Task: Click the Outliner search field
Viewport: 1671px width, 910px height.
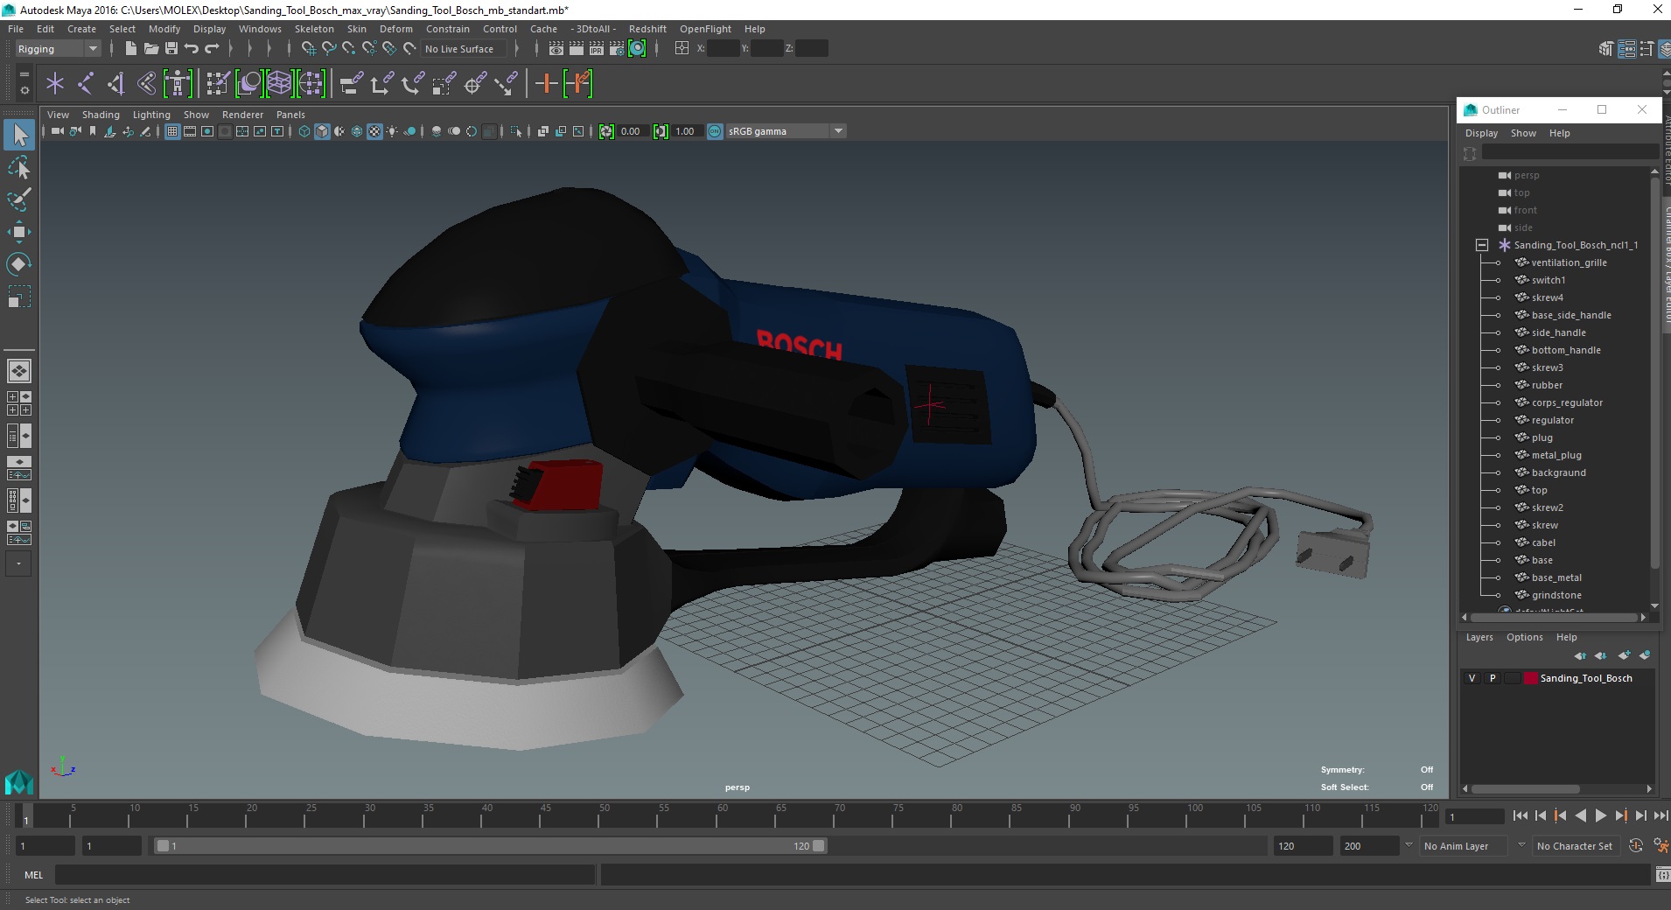Action: pyautogui.click(x=1570, y=153)
